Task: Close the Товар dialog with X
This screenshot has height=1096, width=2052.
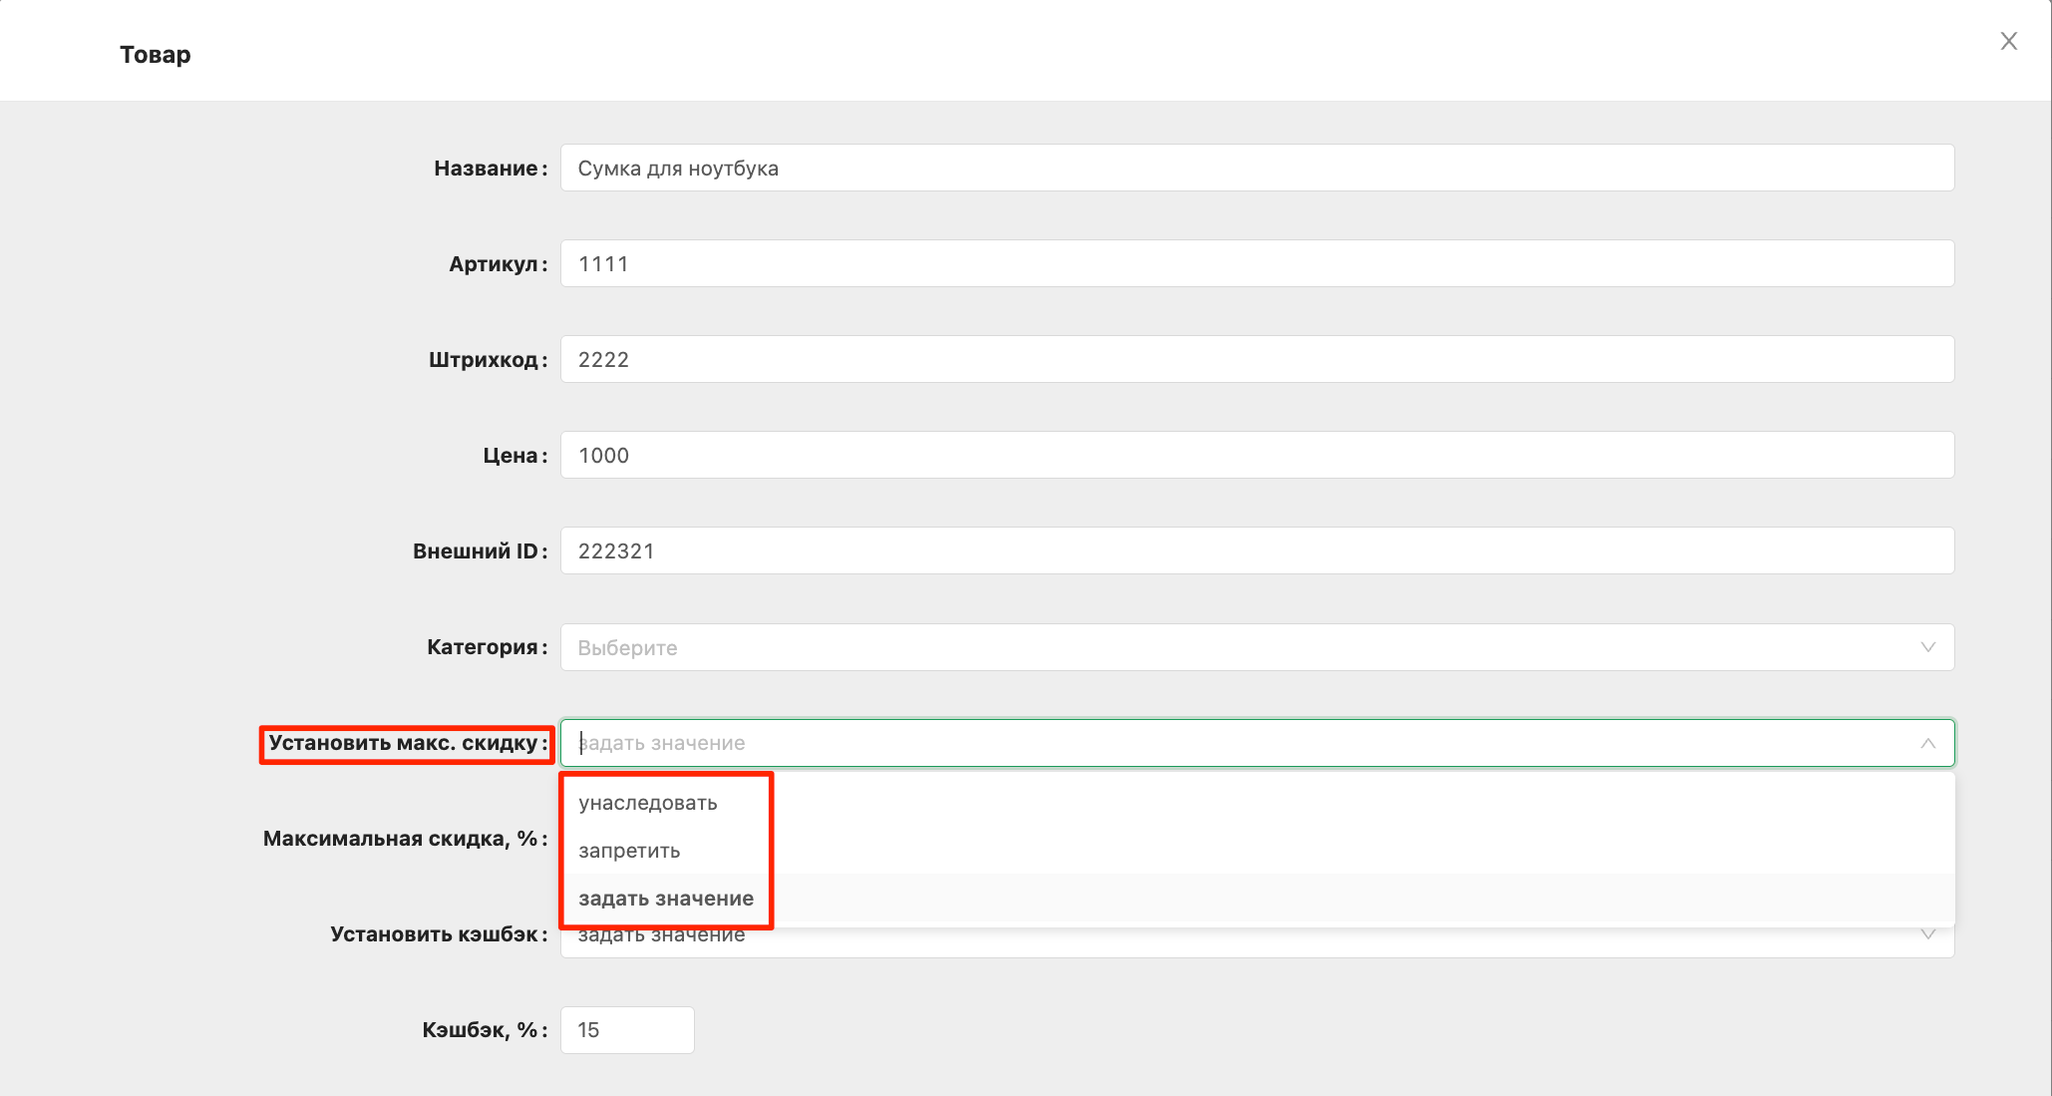Action: pyautogui.click(x=2008, y=41)
